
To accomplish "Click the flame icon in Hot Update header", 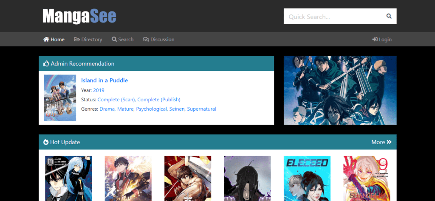I will (46, 142).
